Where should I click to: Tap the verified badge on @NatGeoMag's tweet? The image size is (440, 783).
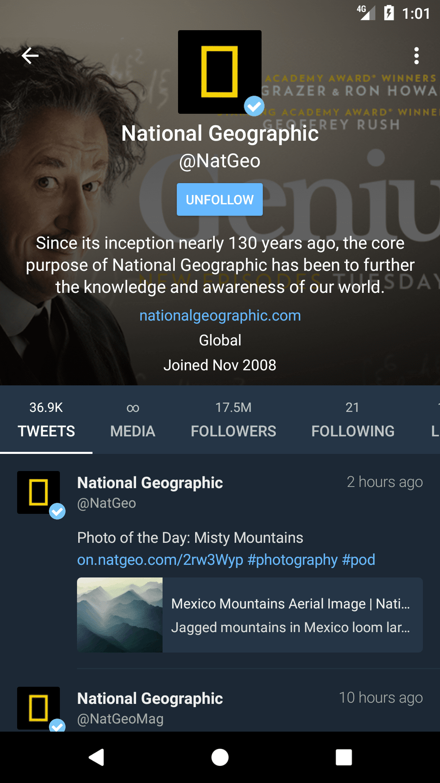(x=57, y=727)
